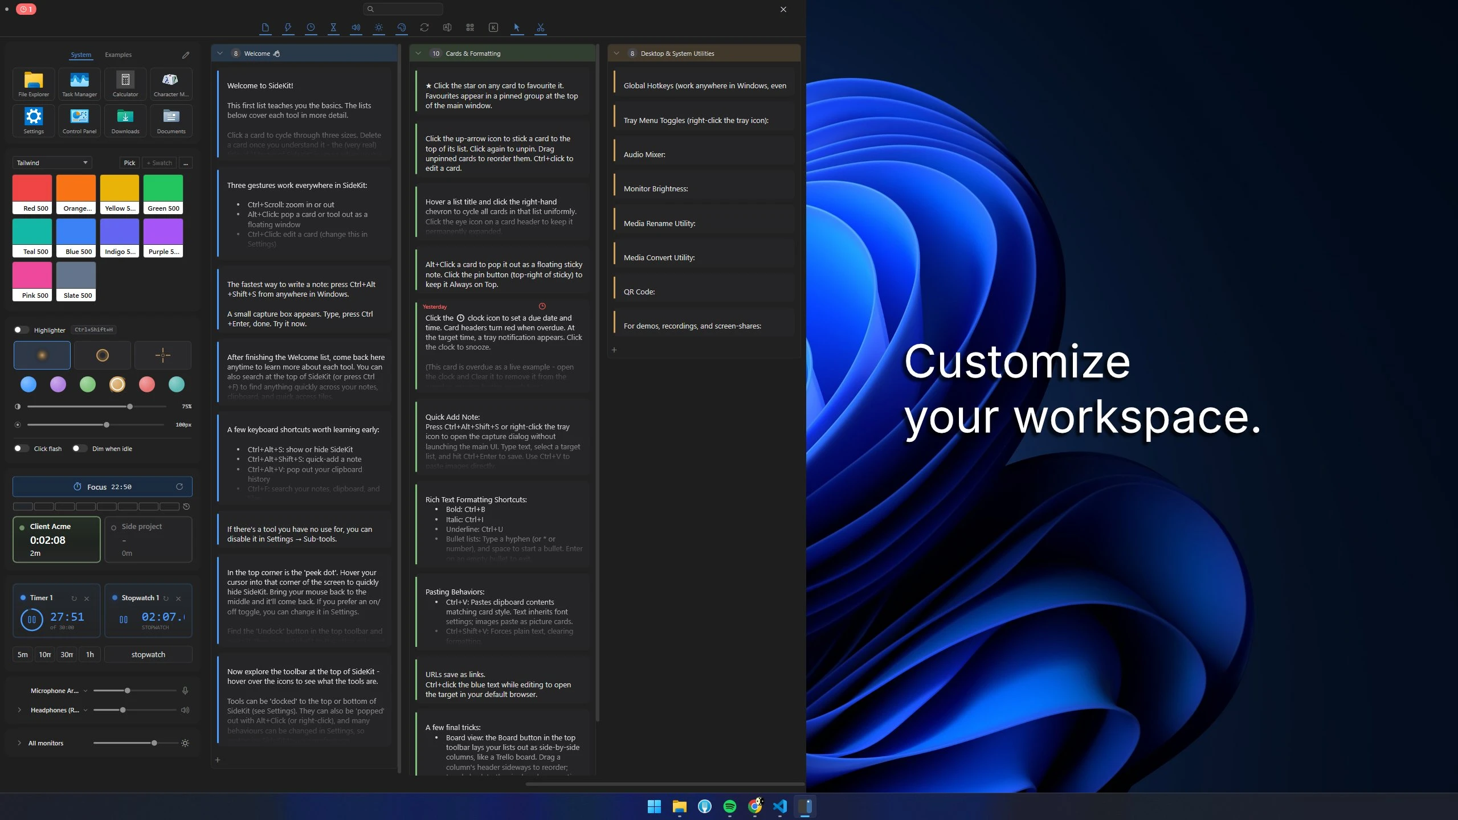
Task: Click the circular arrows sync toolbar icon
Action: tap(424, 27)
